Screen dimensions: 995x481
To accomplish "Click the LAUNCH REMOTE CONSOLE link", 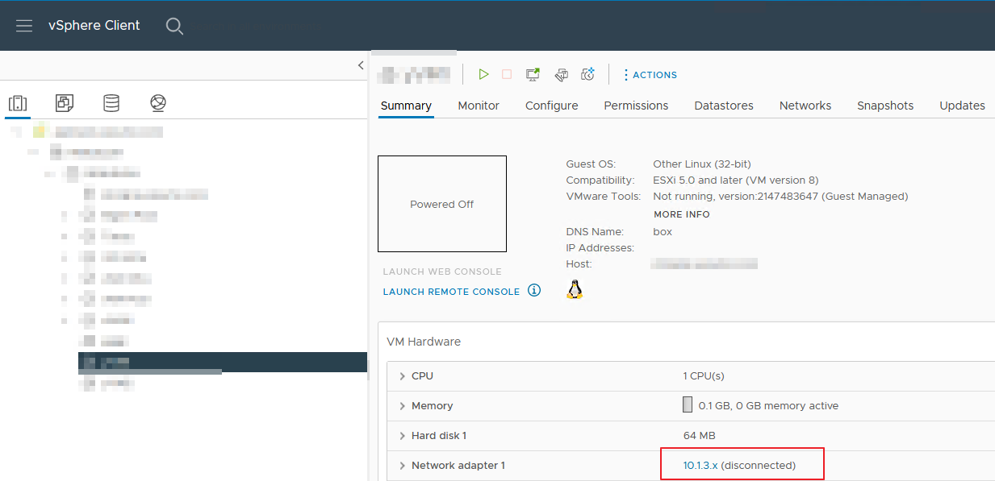I will 450,291.
